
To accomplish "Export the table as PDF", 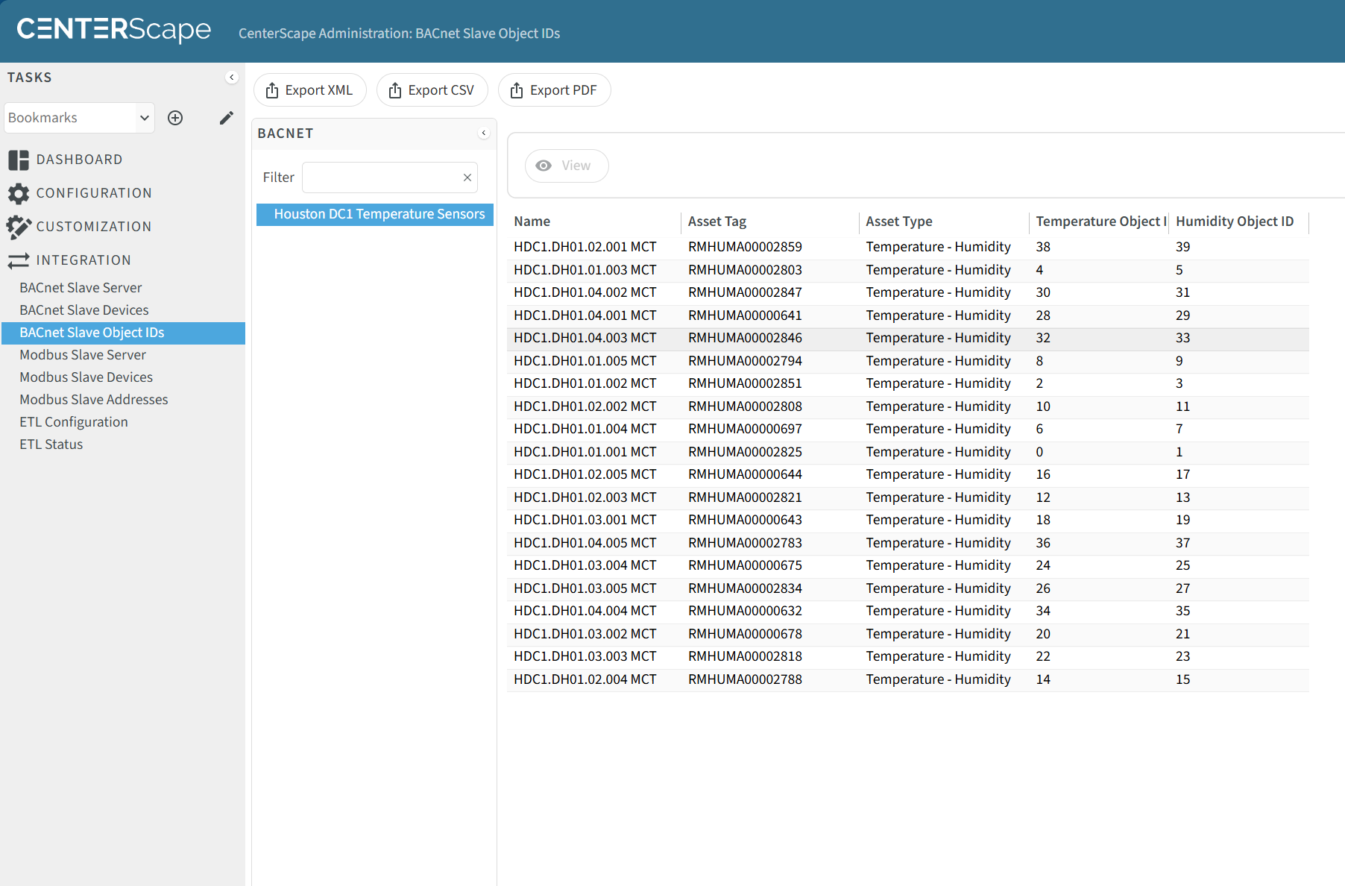I will pos(554,90).
